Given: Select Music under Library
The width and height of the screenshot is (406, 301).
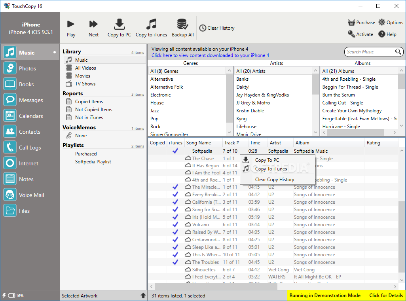Looking at the screenshot, I should point(104,60).
